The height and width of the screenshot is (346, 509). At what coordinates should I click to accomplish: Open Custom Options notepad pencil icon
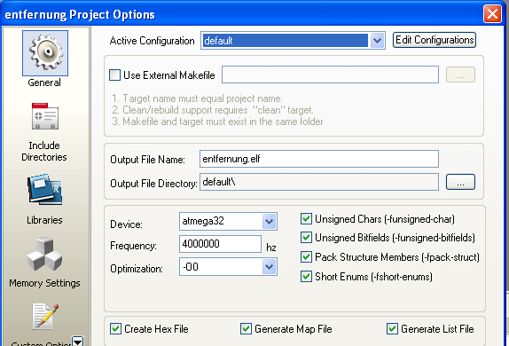tap(45, 317)
